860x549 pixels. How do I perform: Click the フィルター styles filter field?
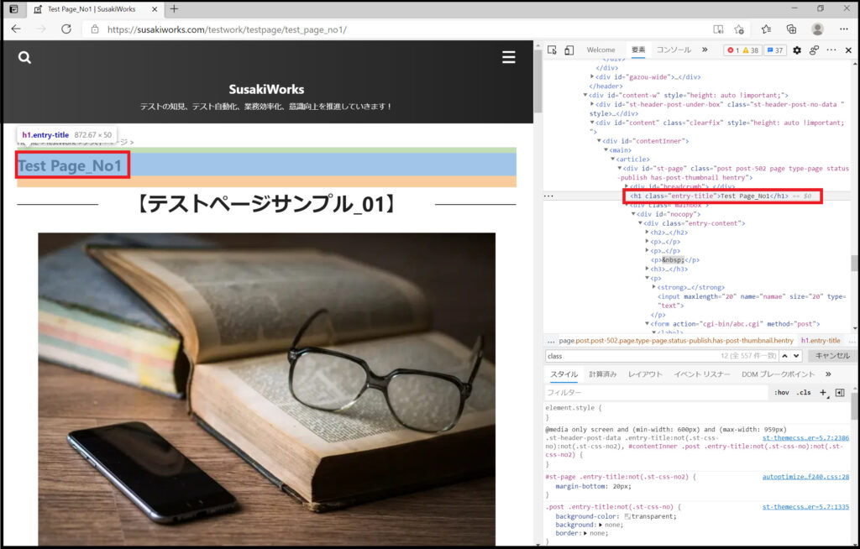(657, 393)
